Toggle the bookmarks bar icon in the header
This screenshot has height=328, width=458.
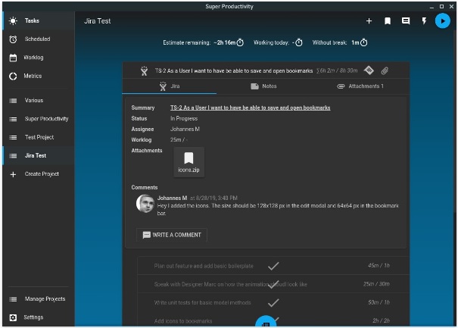click(388, 20)
